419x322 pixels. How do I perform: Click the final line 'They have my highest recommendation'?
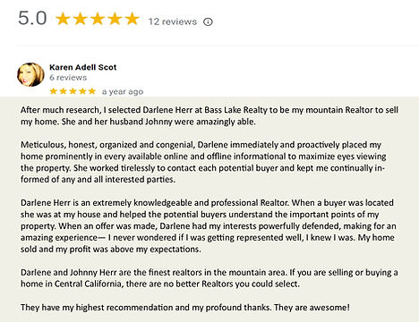[x=185, y=308]
